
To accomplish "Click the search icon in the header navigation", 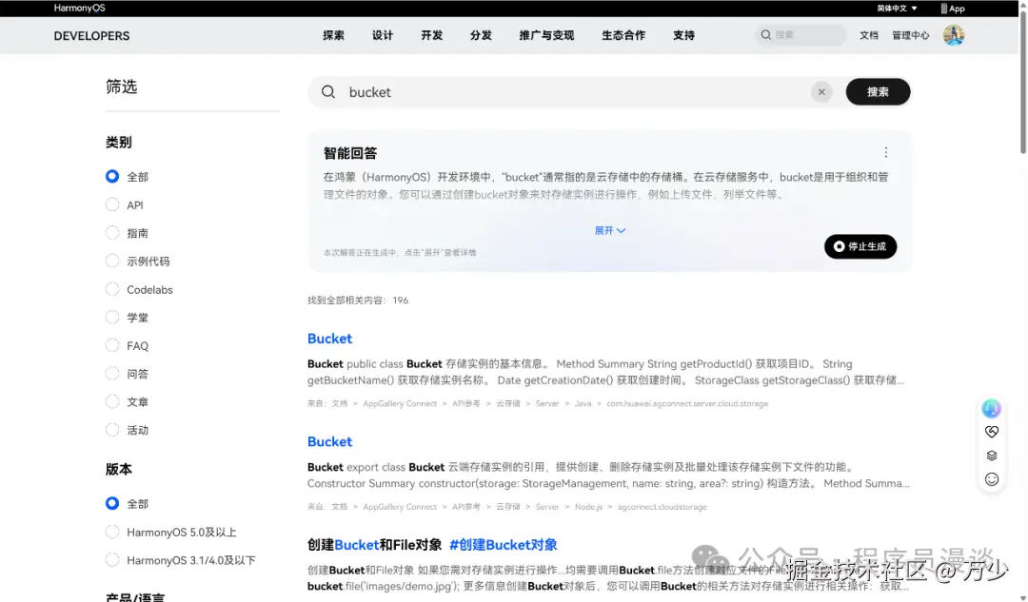I will [x=766, y=34].
